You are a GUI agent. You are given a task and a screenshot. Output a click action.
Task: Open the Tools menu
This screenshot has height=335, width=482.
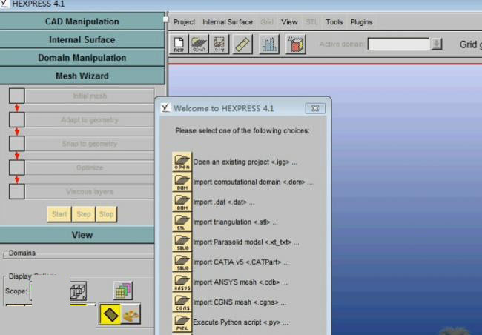click(334, 22)
